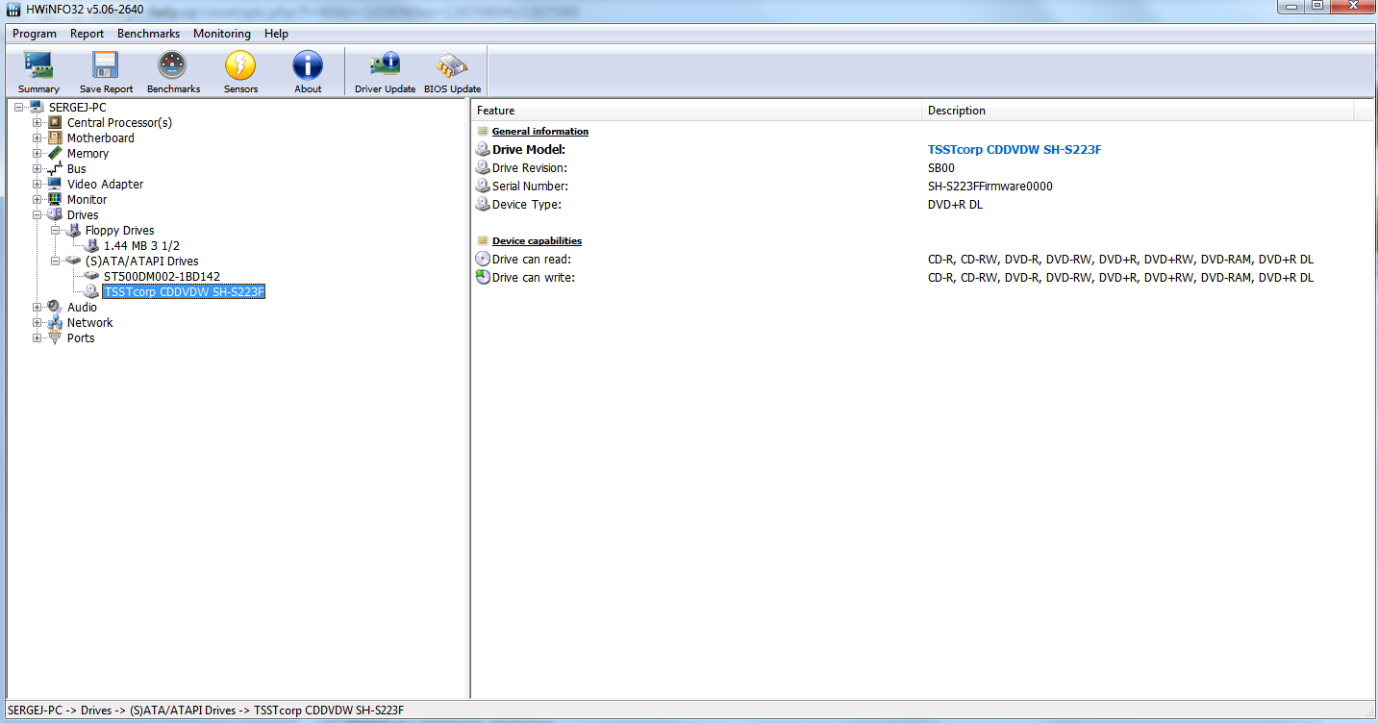Image resolution: width=1378 pixels, height=723 pixels.
Task: Click the Network tree icon
Action: (55, 323)
